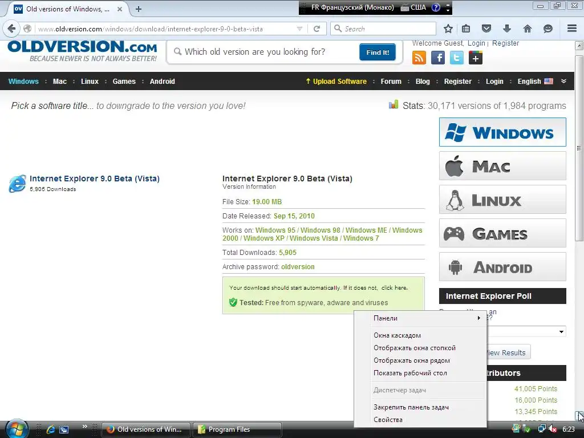The image size is (584, 438).
Task: Click the network tray icon
Action: pos(542,429)
